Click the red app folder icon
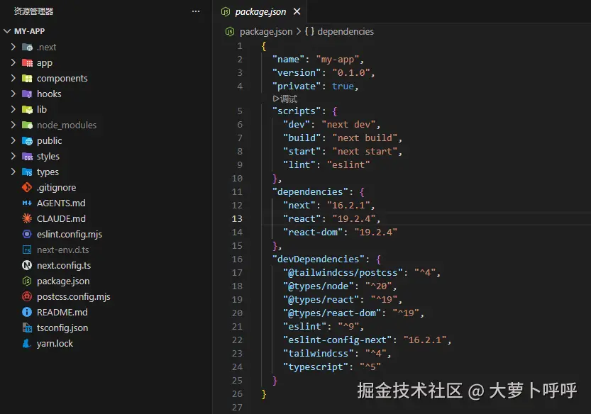 click(27, 63)
